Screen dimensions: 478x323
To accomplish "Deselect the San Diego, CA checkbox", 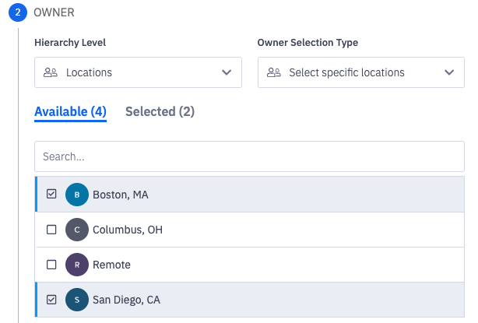I will click(52, 300).
